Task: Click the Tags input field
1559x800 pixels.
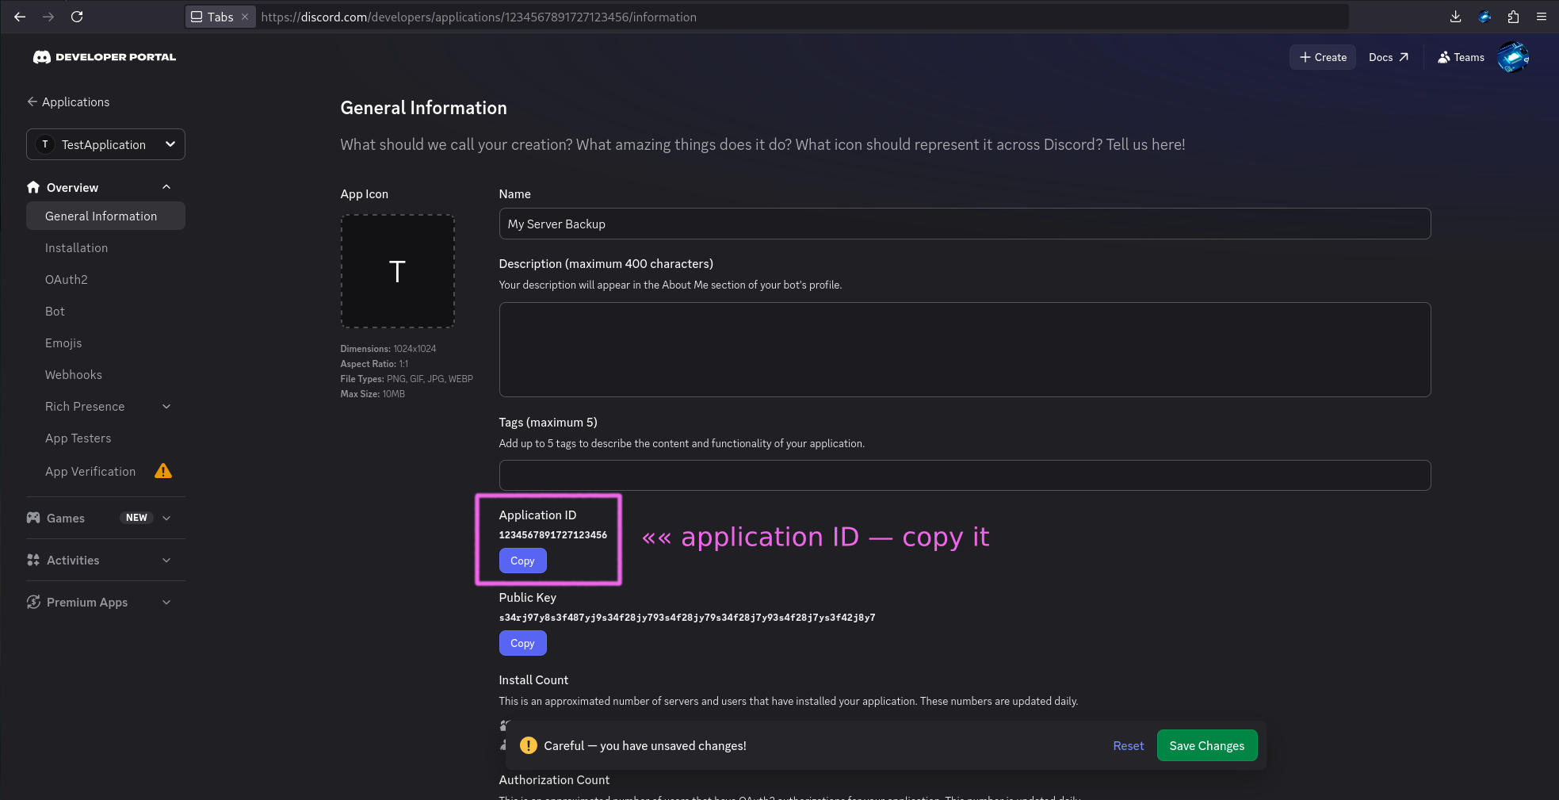Action: (x=965, y=475)
